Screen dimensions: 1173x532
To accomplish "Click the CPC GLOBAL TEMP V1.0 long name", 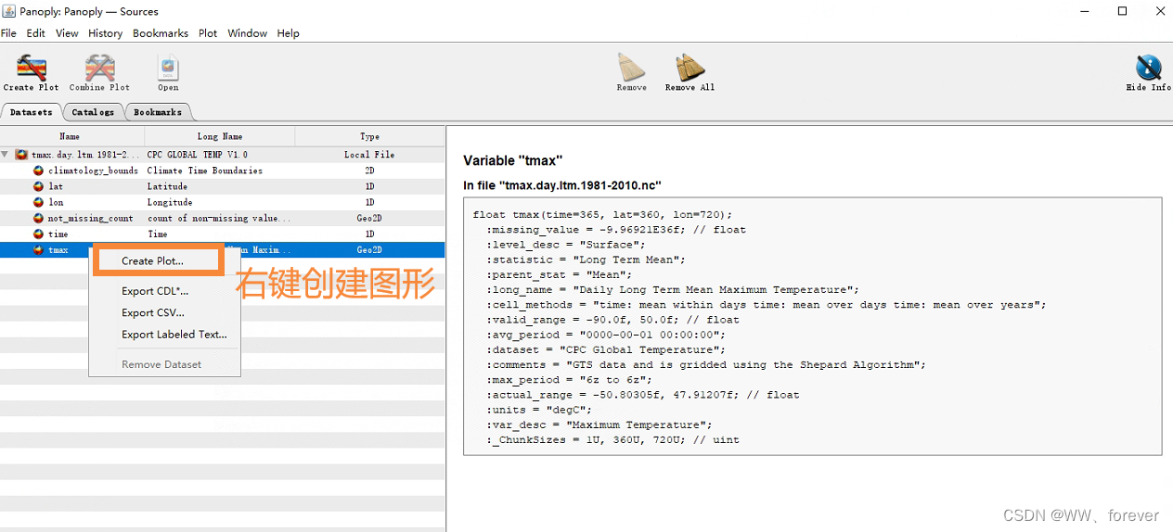I will click(x=197, y=155).
